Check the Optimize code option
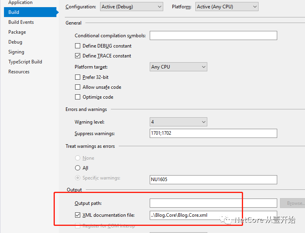This screenshot has height=233, width=305. click(77, 97)
